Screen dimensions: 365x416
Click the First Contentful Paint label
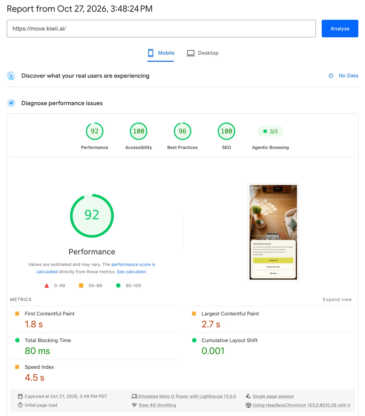50,314
